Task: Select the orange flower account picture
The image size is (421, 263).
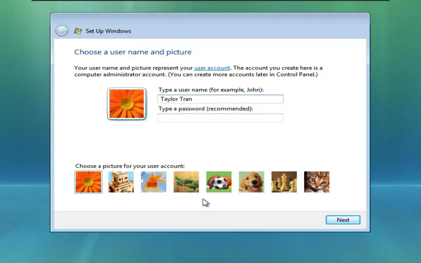Action: click(88, 182)
